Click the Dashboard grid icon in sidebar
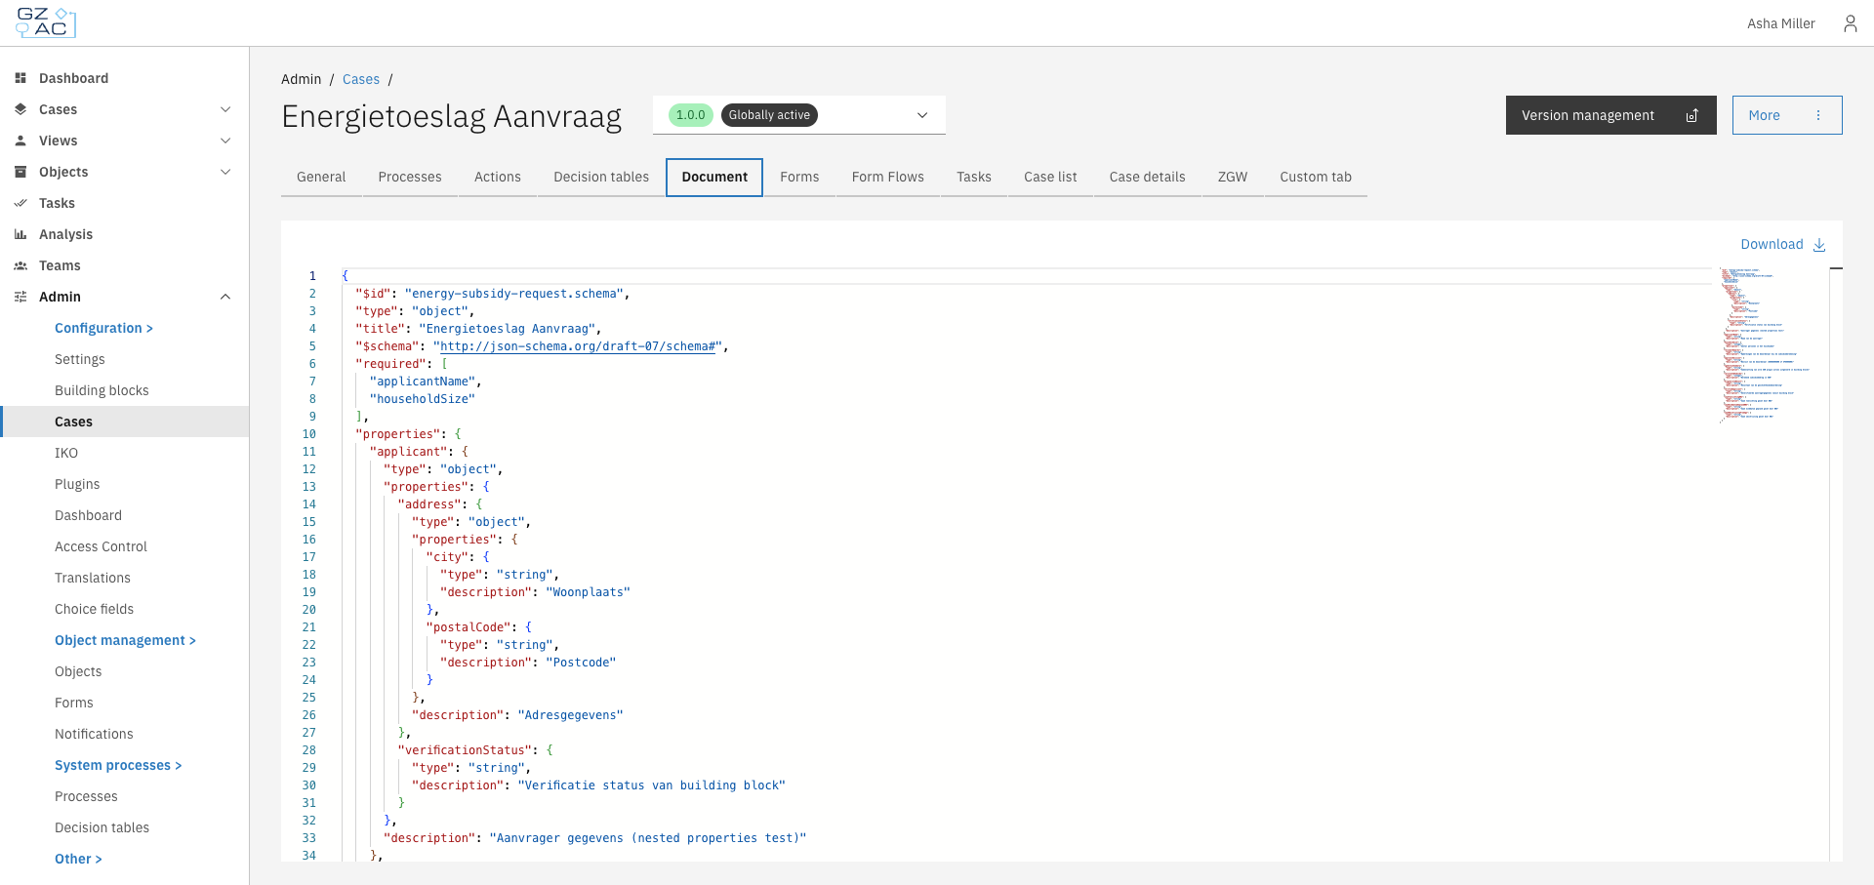 pos(20,78)
